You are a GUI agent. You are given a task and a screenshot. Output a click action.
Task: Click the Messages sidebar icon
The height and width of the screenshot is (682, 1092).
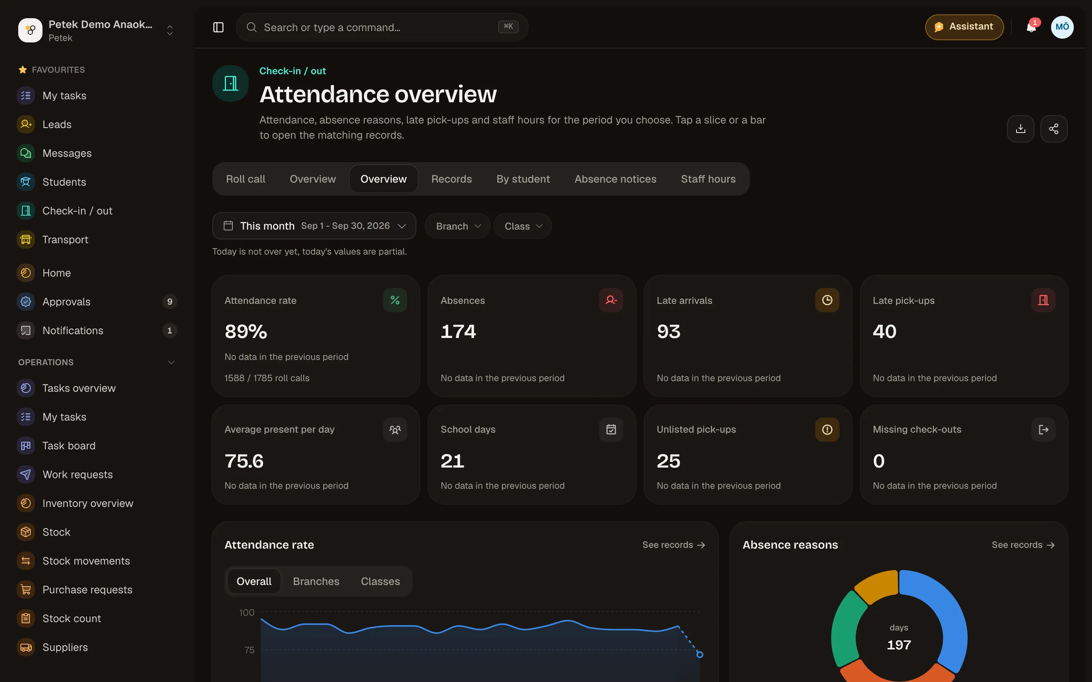[26, 153]
